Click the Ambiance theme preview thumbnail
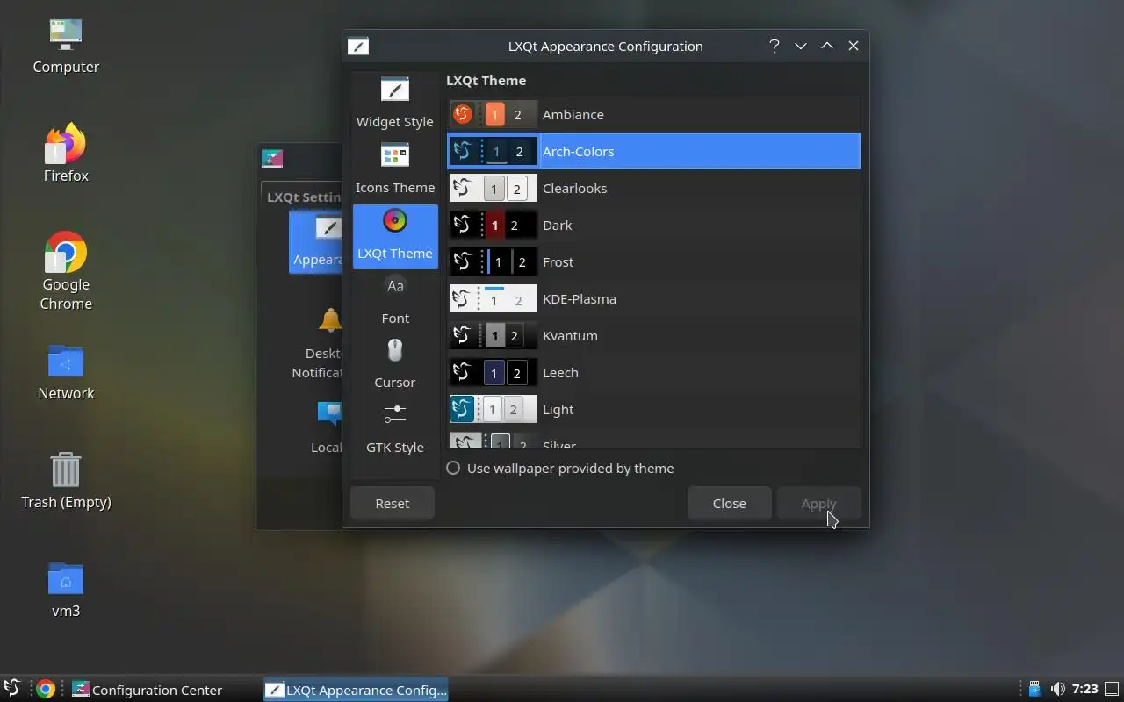The height and width of the screenshot is (702, 1124). 493,114
